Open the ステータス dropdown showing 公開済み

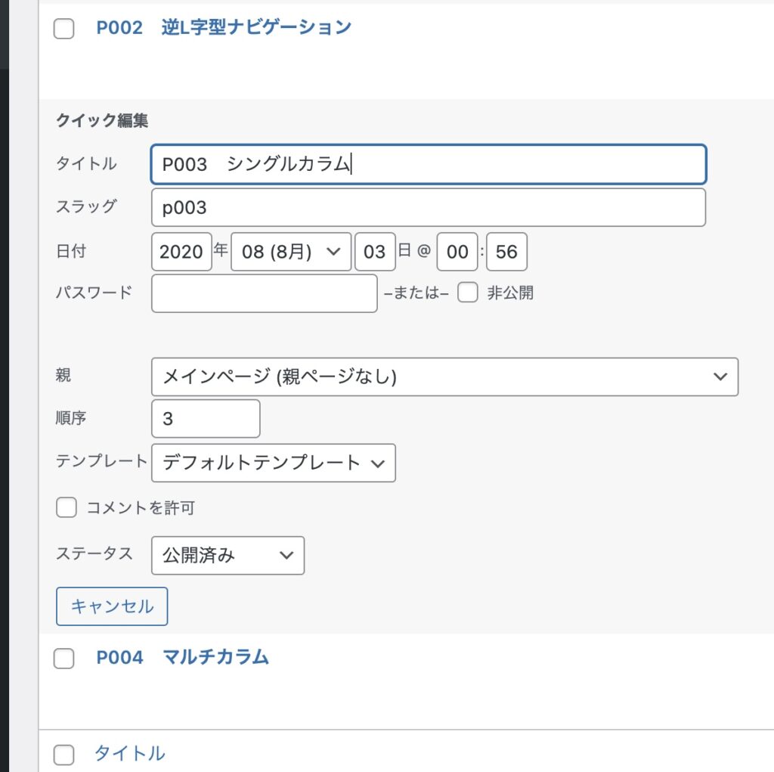[228, 556]
